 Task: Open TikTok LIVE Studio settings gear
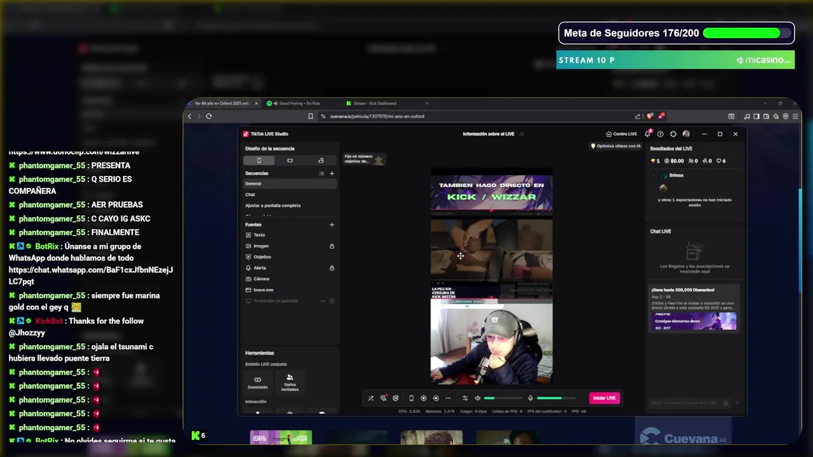[673, 134]
